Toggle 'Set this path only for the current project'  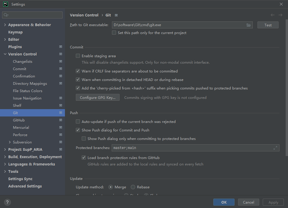114,33
